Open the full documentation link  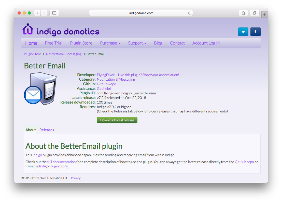point(61,162)
